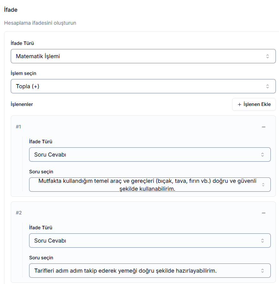
Task: Click chevron arrows on the Mutfakta question selector
Action: pyautogui.click(x=263, y=185)
